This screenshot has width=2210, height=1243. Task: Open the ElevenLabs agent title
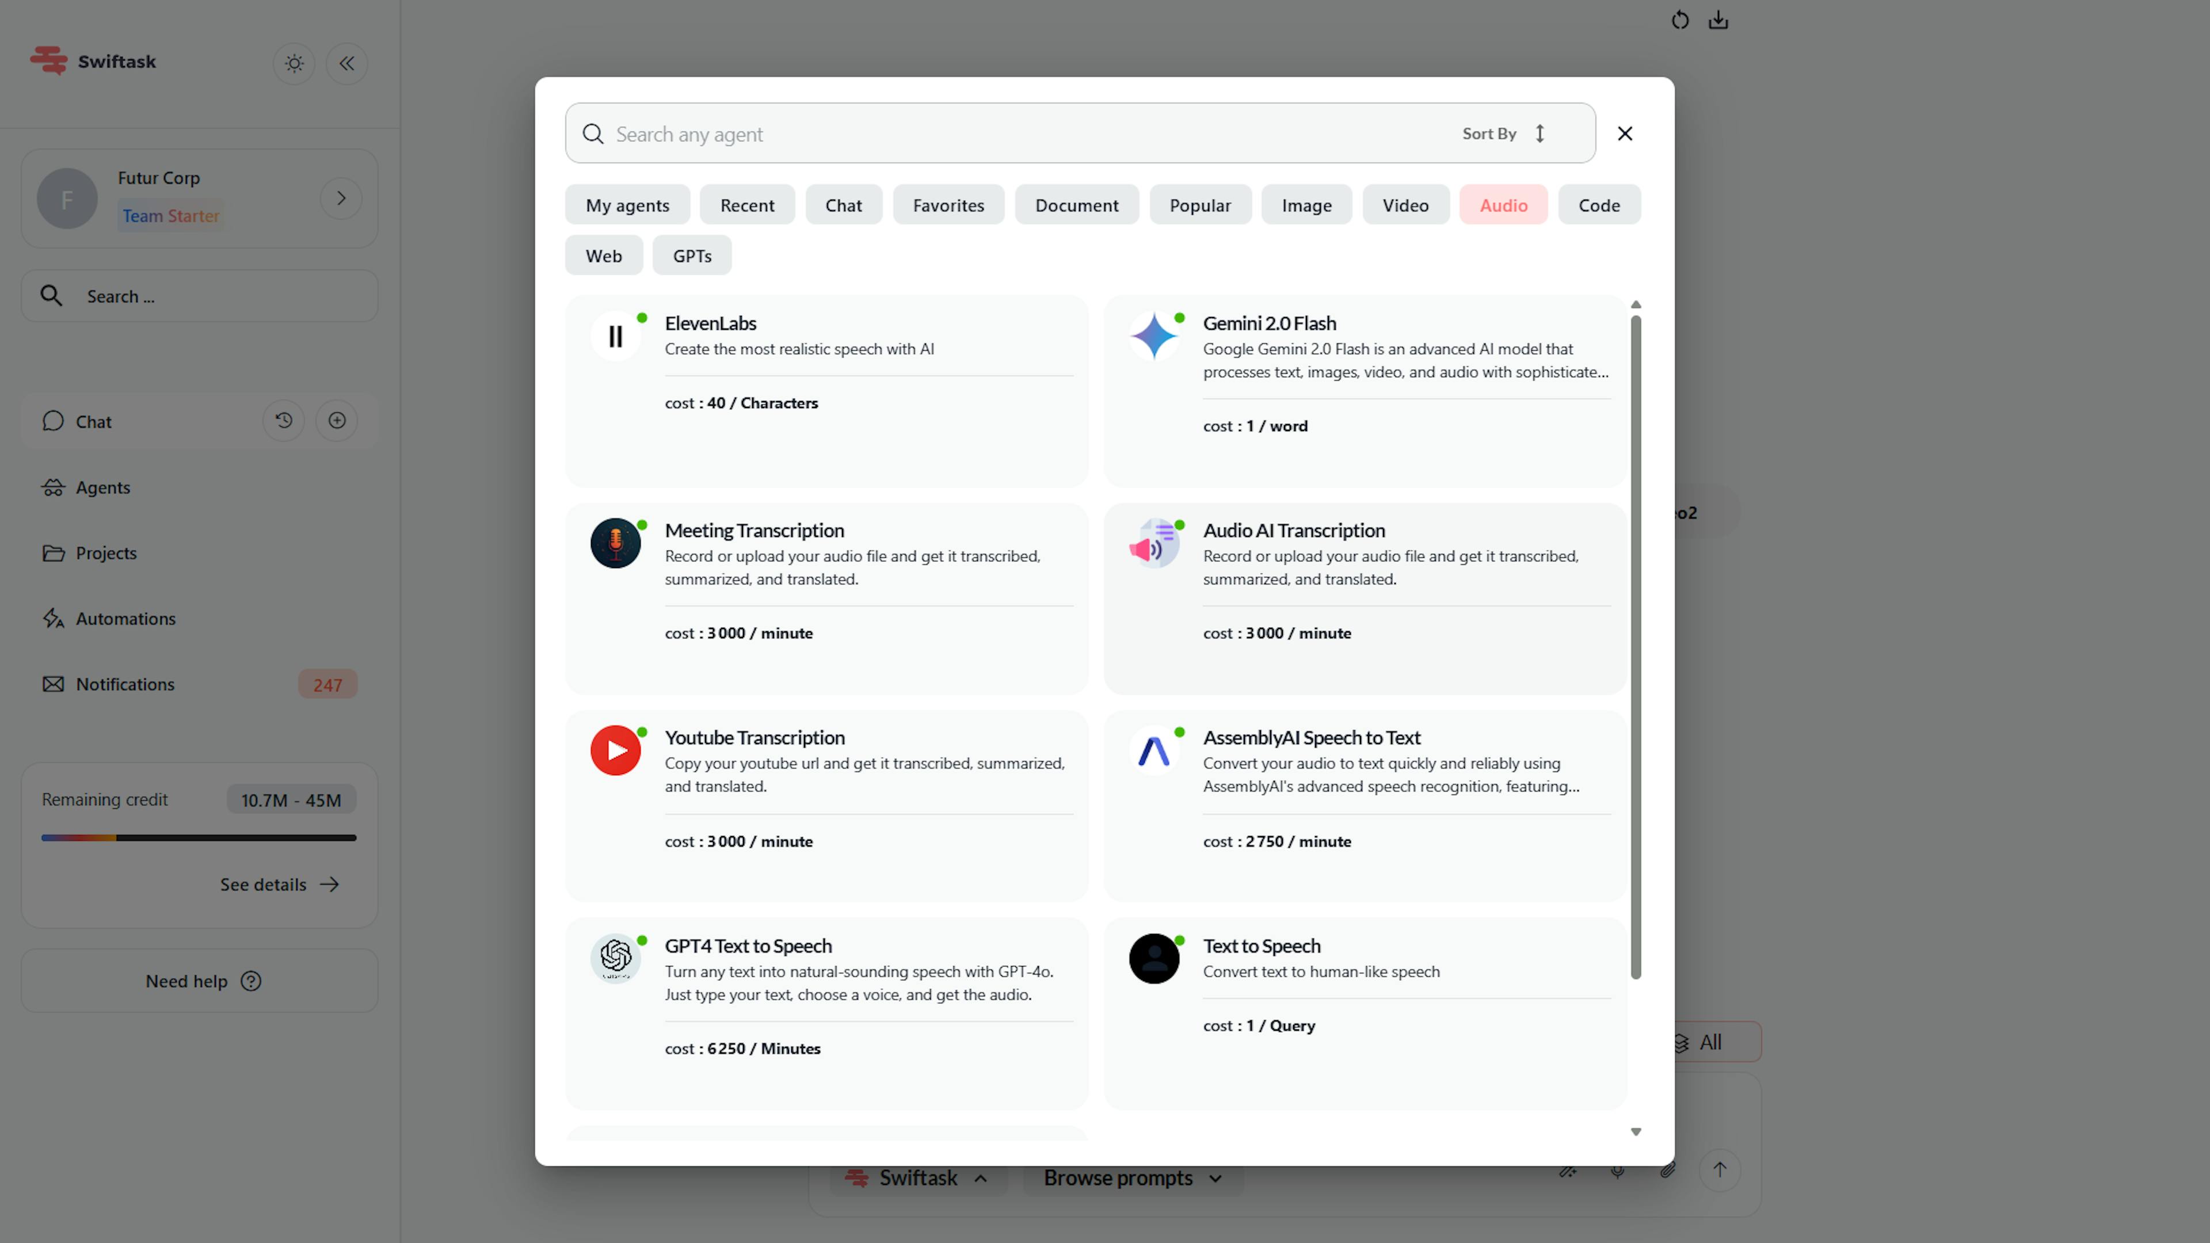tap(710, 323)
